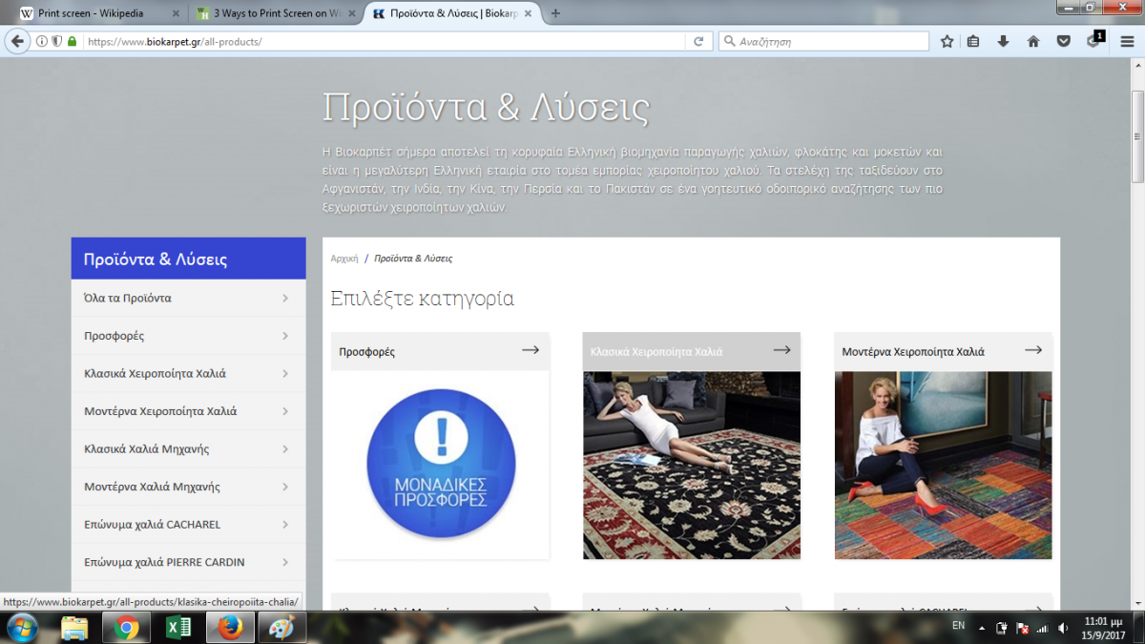
Task: Click the Μοντέρνα Χειροποίητα Χαλιά card title
Action: coord(913,352)
